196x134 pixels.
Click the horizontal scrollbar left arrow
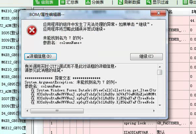coord(27,111)
